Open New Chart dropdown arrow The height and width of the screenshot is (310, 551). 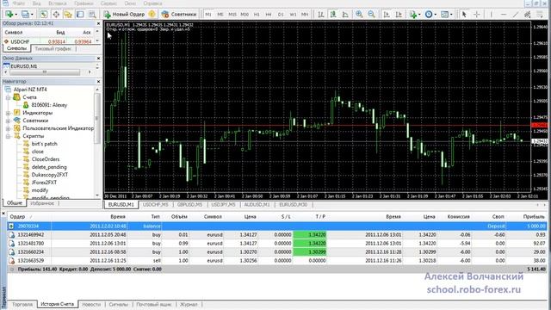coord(15,15)
